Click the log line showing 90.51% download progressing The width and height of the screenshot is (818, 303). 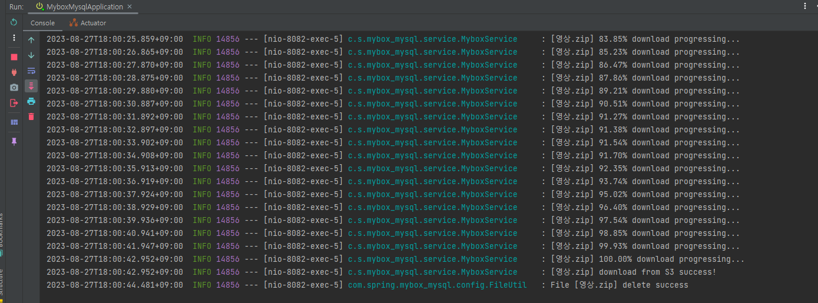pyautogui.click(x=393, y=104)
